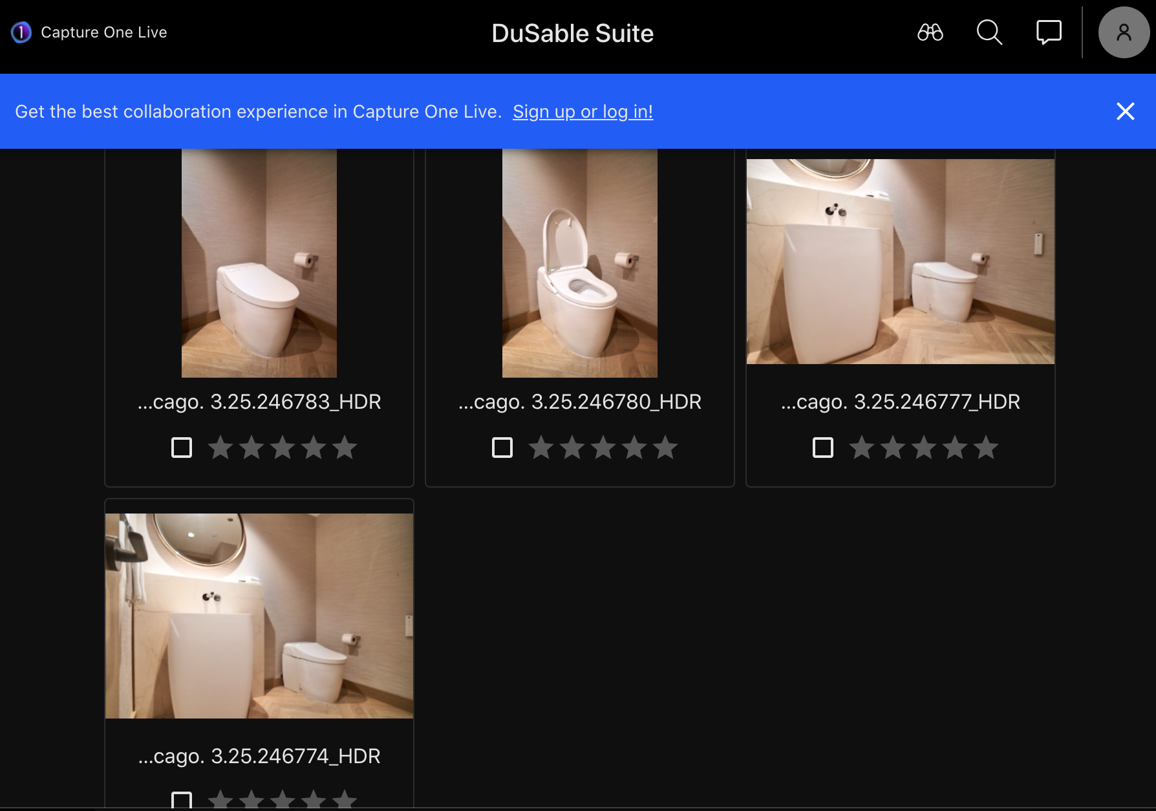Rate image 246780_HDR one star
The width and height of the screenshot is (1156, 811).
541,448
